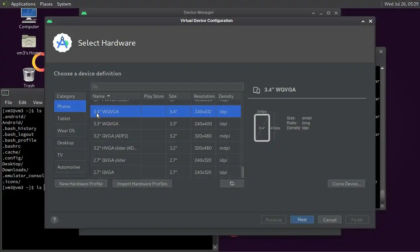Click the Density column header
This screenshot has width=420, height=252.
click(x=228, y=96)
